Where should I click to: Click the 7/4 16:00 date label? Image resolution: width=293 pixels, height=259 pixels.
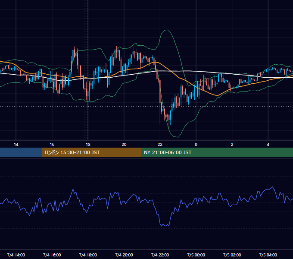pyautogui.click(x=52, y=255)
